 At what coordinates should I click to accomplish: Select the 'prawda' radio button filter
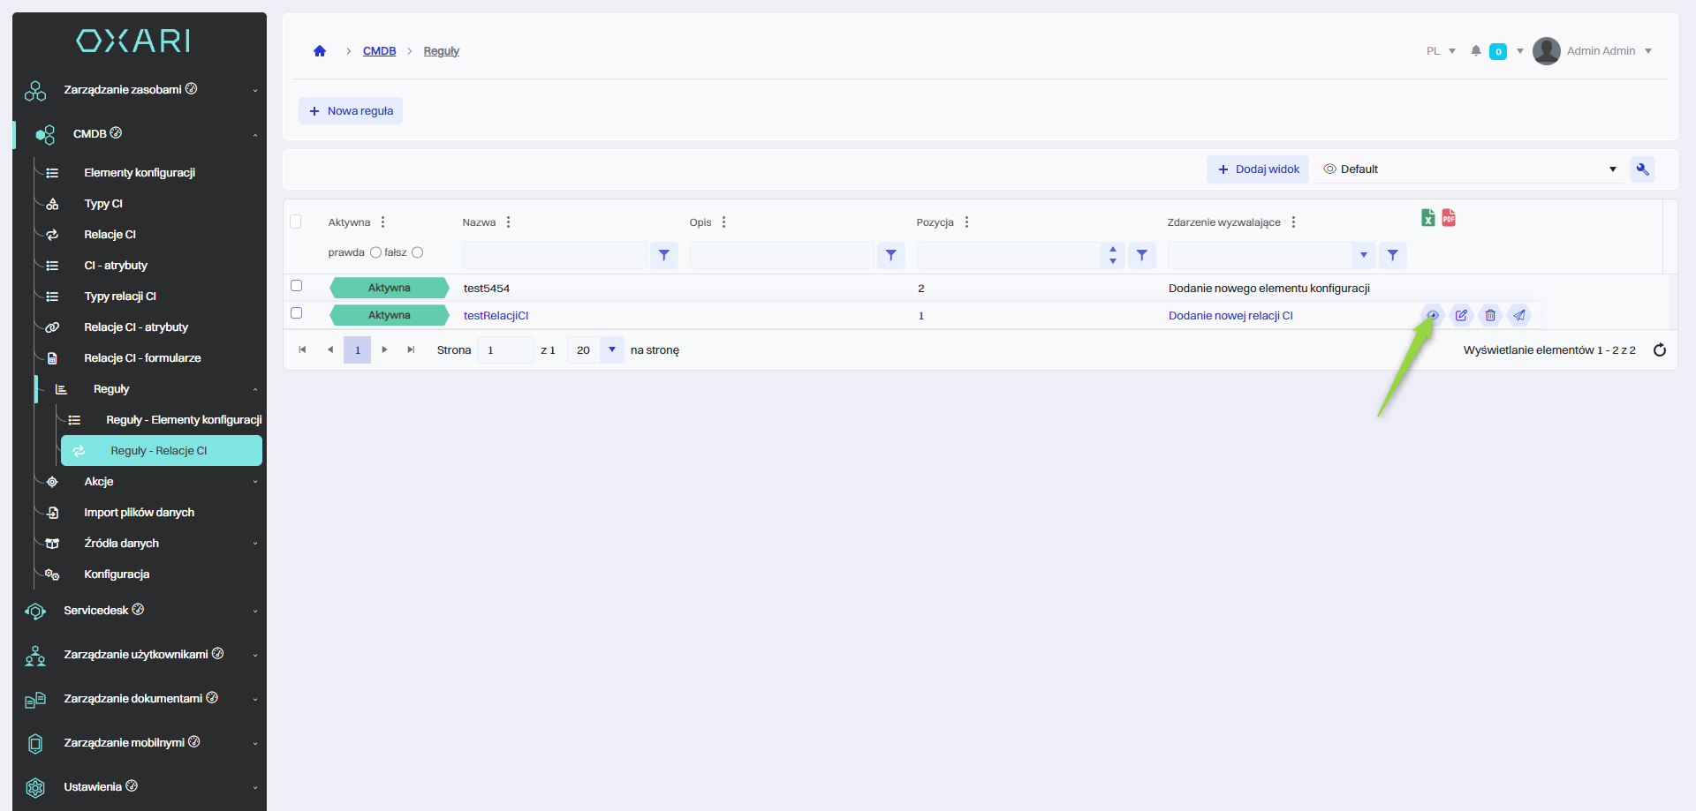[375, 252]
